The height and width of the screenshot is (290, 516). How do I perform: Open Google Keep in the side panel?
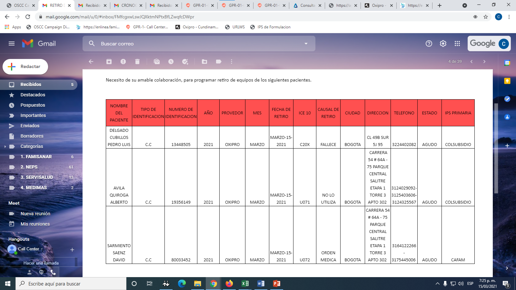coord(507,81)
